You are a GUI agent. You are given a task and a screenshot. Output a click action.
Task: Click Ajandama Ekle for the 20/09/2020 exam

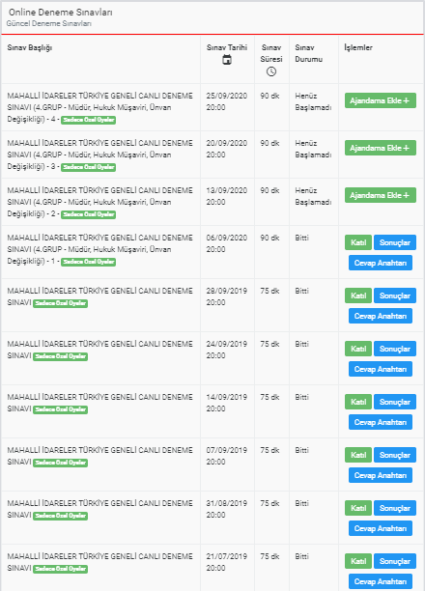click(x=381, y=148)
